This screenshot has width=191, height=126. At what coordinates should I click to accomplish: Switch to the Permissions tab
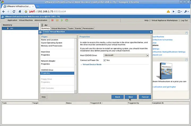point(88,28)
